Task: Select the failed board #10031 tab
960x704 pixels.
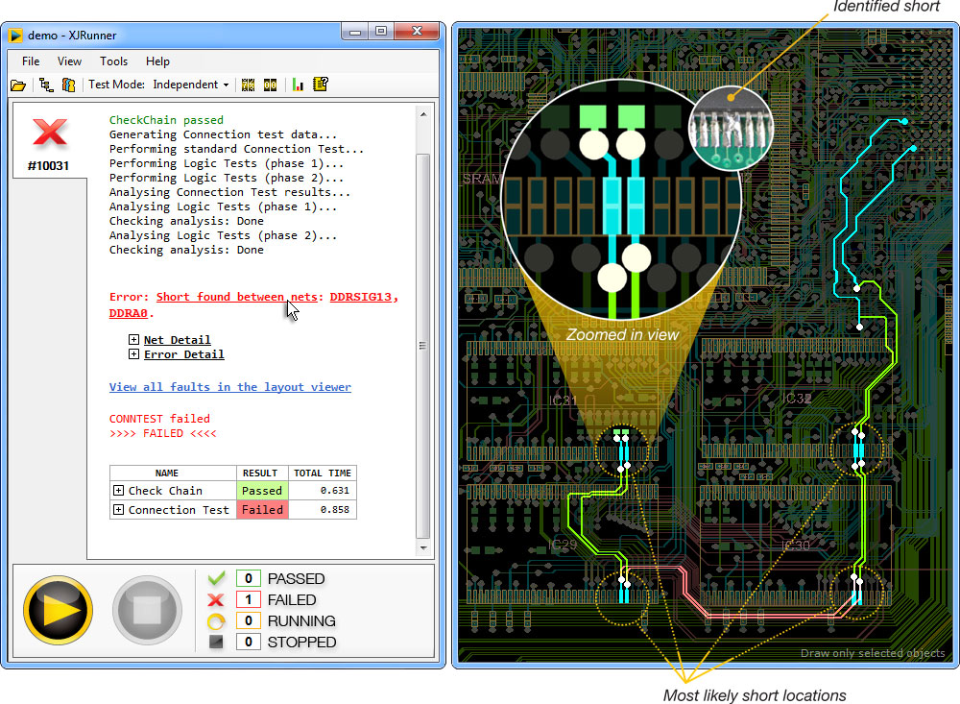Action: pos(49,141)
